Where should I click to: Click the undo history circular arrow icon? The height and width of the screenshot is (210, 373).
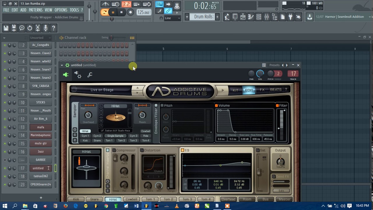(x=30, y=28)
